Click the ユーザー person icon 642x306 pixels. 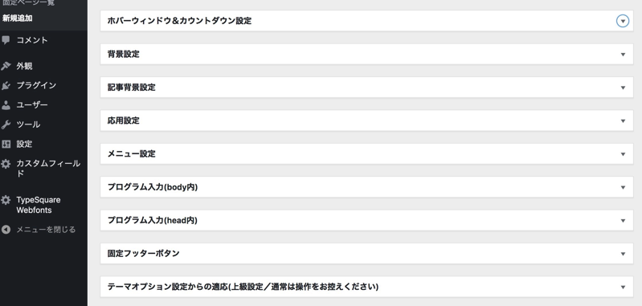point(6,105)
